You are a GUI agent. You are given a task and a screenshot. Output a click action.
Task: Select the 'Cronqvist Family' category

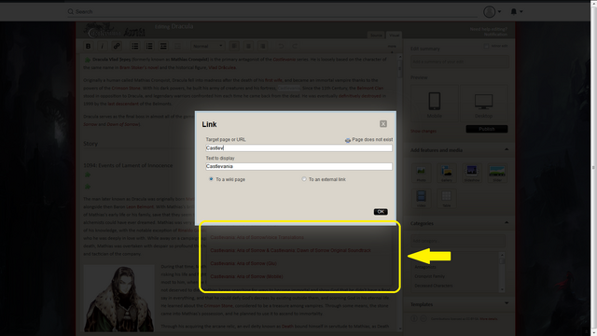429,276
